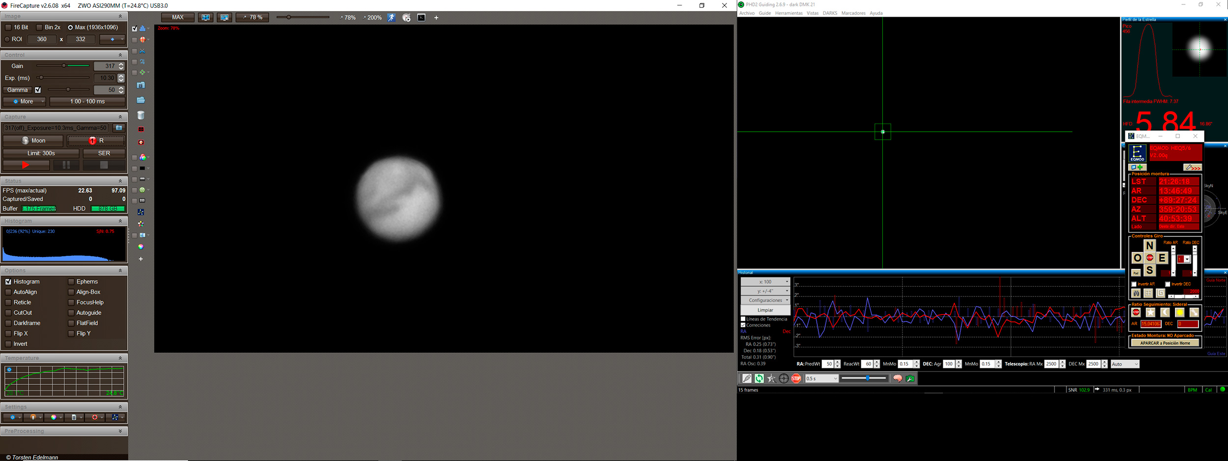Click the PHD2 begin guiding crosshair icon
This screenshot has width=1228, height=461.
pyautogui.click(x=784, y=378)
